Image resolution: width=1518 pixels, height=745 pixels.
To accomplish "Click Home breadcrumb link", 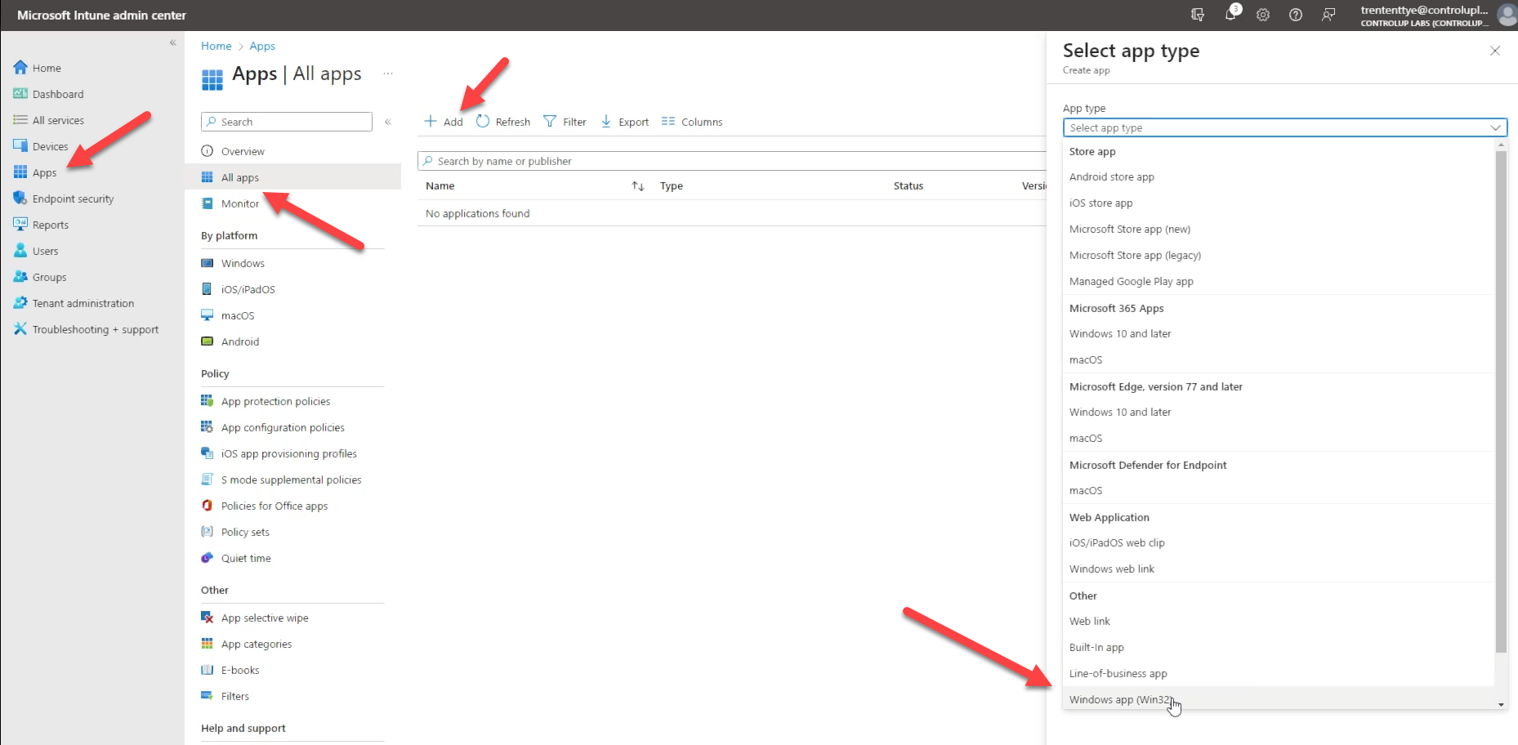I will coord(217,46).
